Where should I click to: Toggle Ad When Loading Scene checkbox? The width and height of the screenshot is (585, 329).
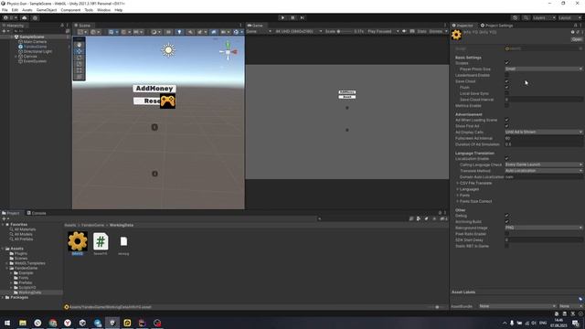pyautogui.click(x=506, y=120)
